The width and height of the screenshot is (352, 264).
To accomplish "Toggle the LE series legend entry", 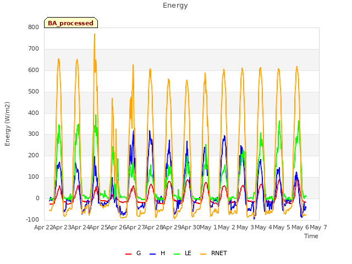I will 183,253.
